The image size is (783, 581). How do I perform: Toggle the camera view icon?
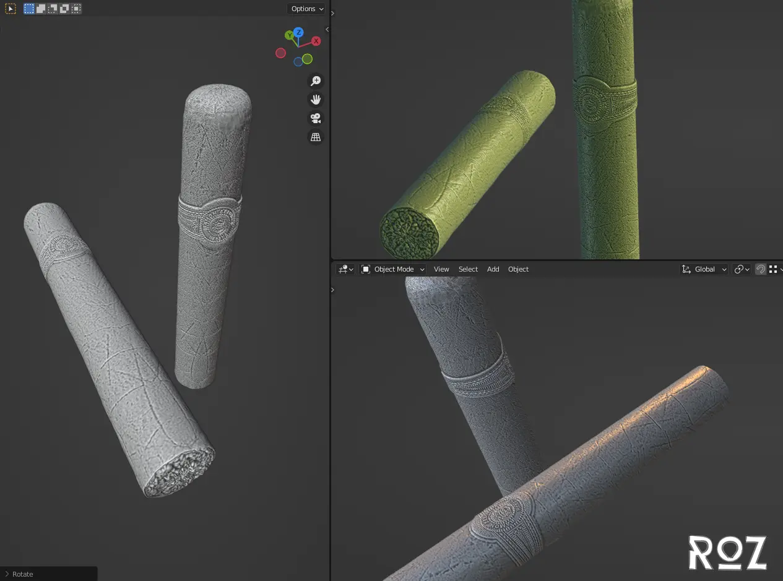tap(316, 118)
